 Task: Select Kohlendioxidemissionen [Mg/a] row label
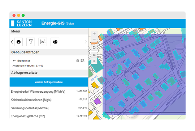coord(31,100)
